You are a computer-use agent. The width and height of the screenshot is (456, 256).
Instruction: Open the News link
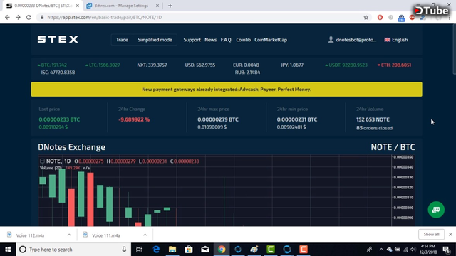211,40
